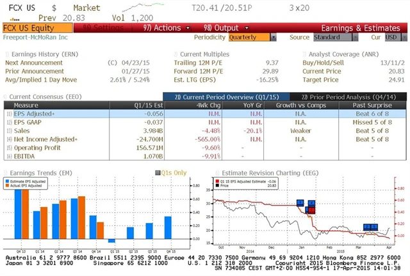Viewport: 410px width, 276px height.
Task: Click Prior Announcement date 01/27/15
Action: tap(135, 71)
